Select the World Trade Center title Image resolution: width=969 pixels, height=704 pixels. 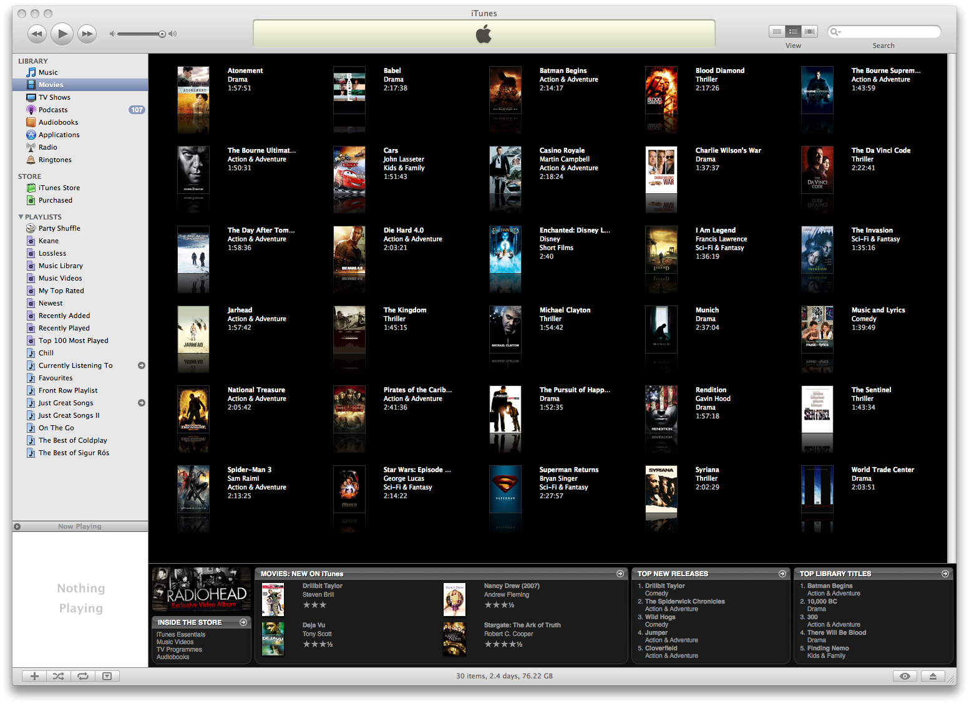(882, 470)
